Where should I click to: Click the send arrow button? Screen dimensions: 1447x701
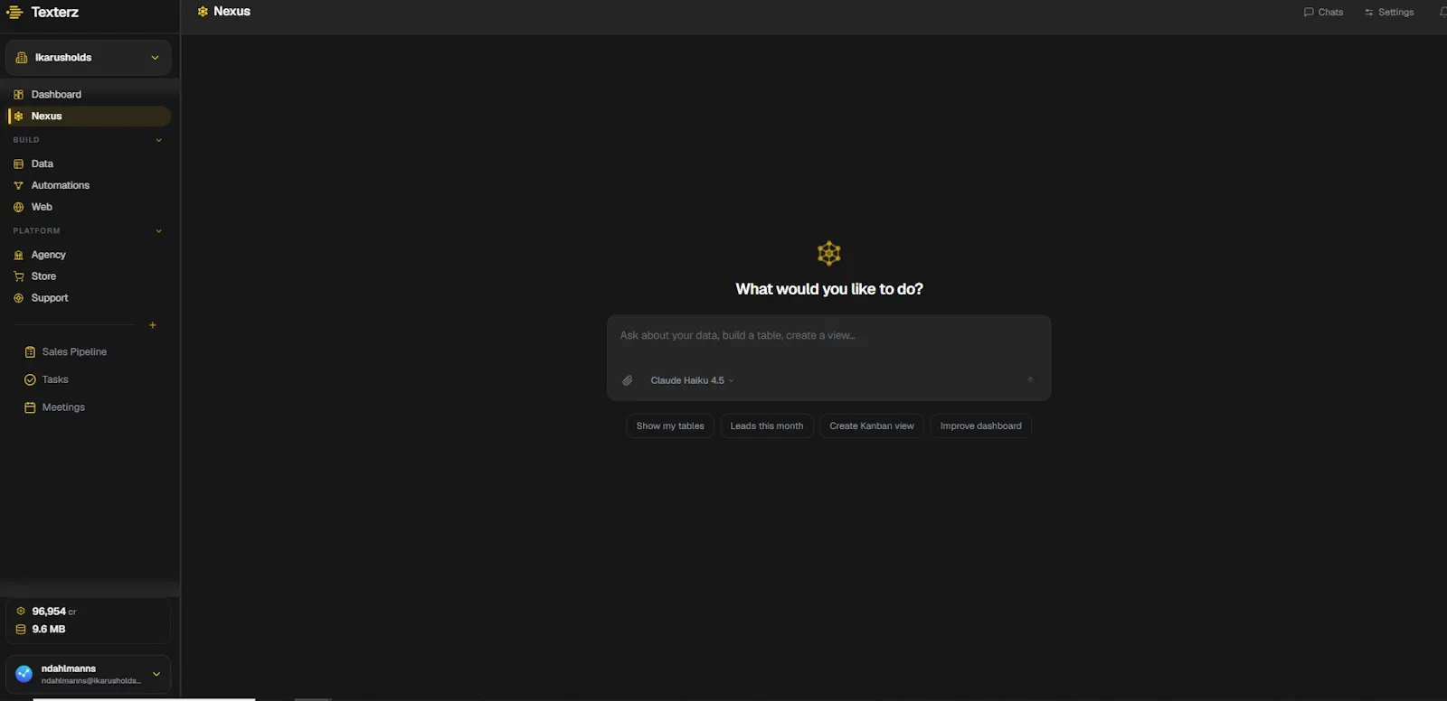(x=1030, y=380)
